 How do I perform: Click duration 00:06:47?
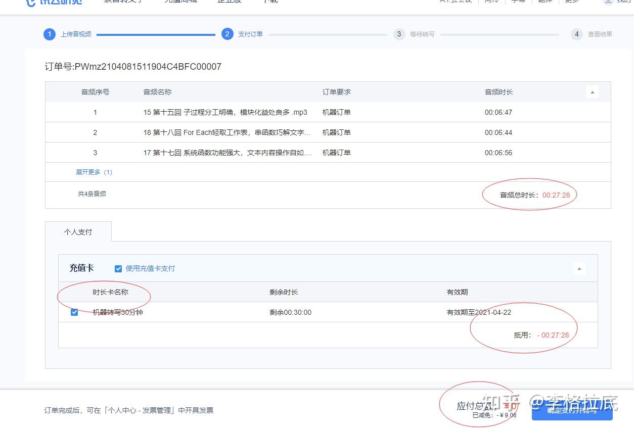click(499, 112)
